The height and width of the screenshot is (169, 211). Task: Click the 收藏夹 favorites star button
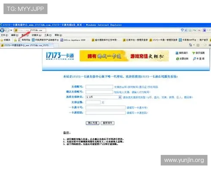click(5, 40)
